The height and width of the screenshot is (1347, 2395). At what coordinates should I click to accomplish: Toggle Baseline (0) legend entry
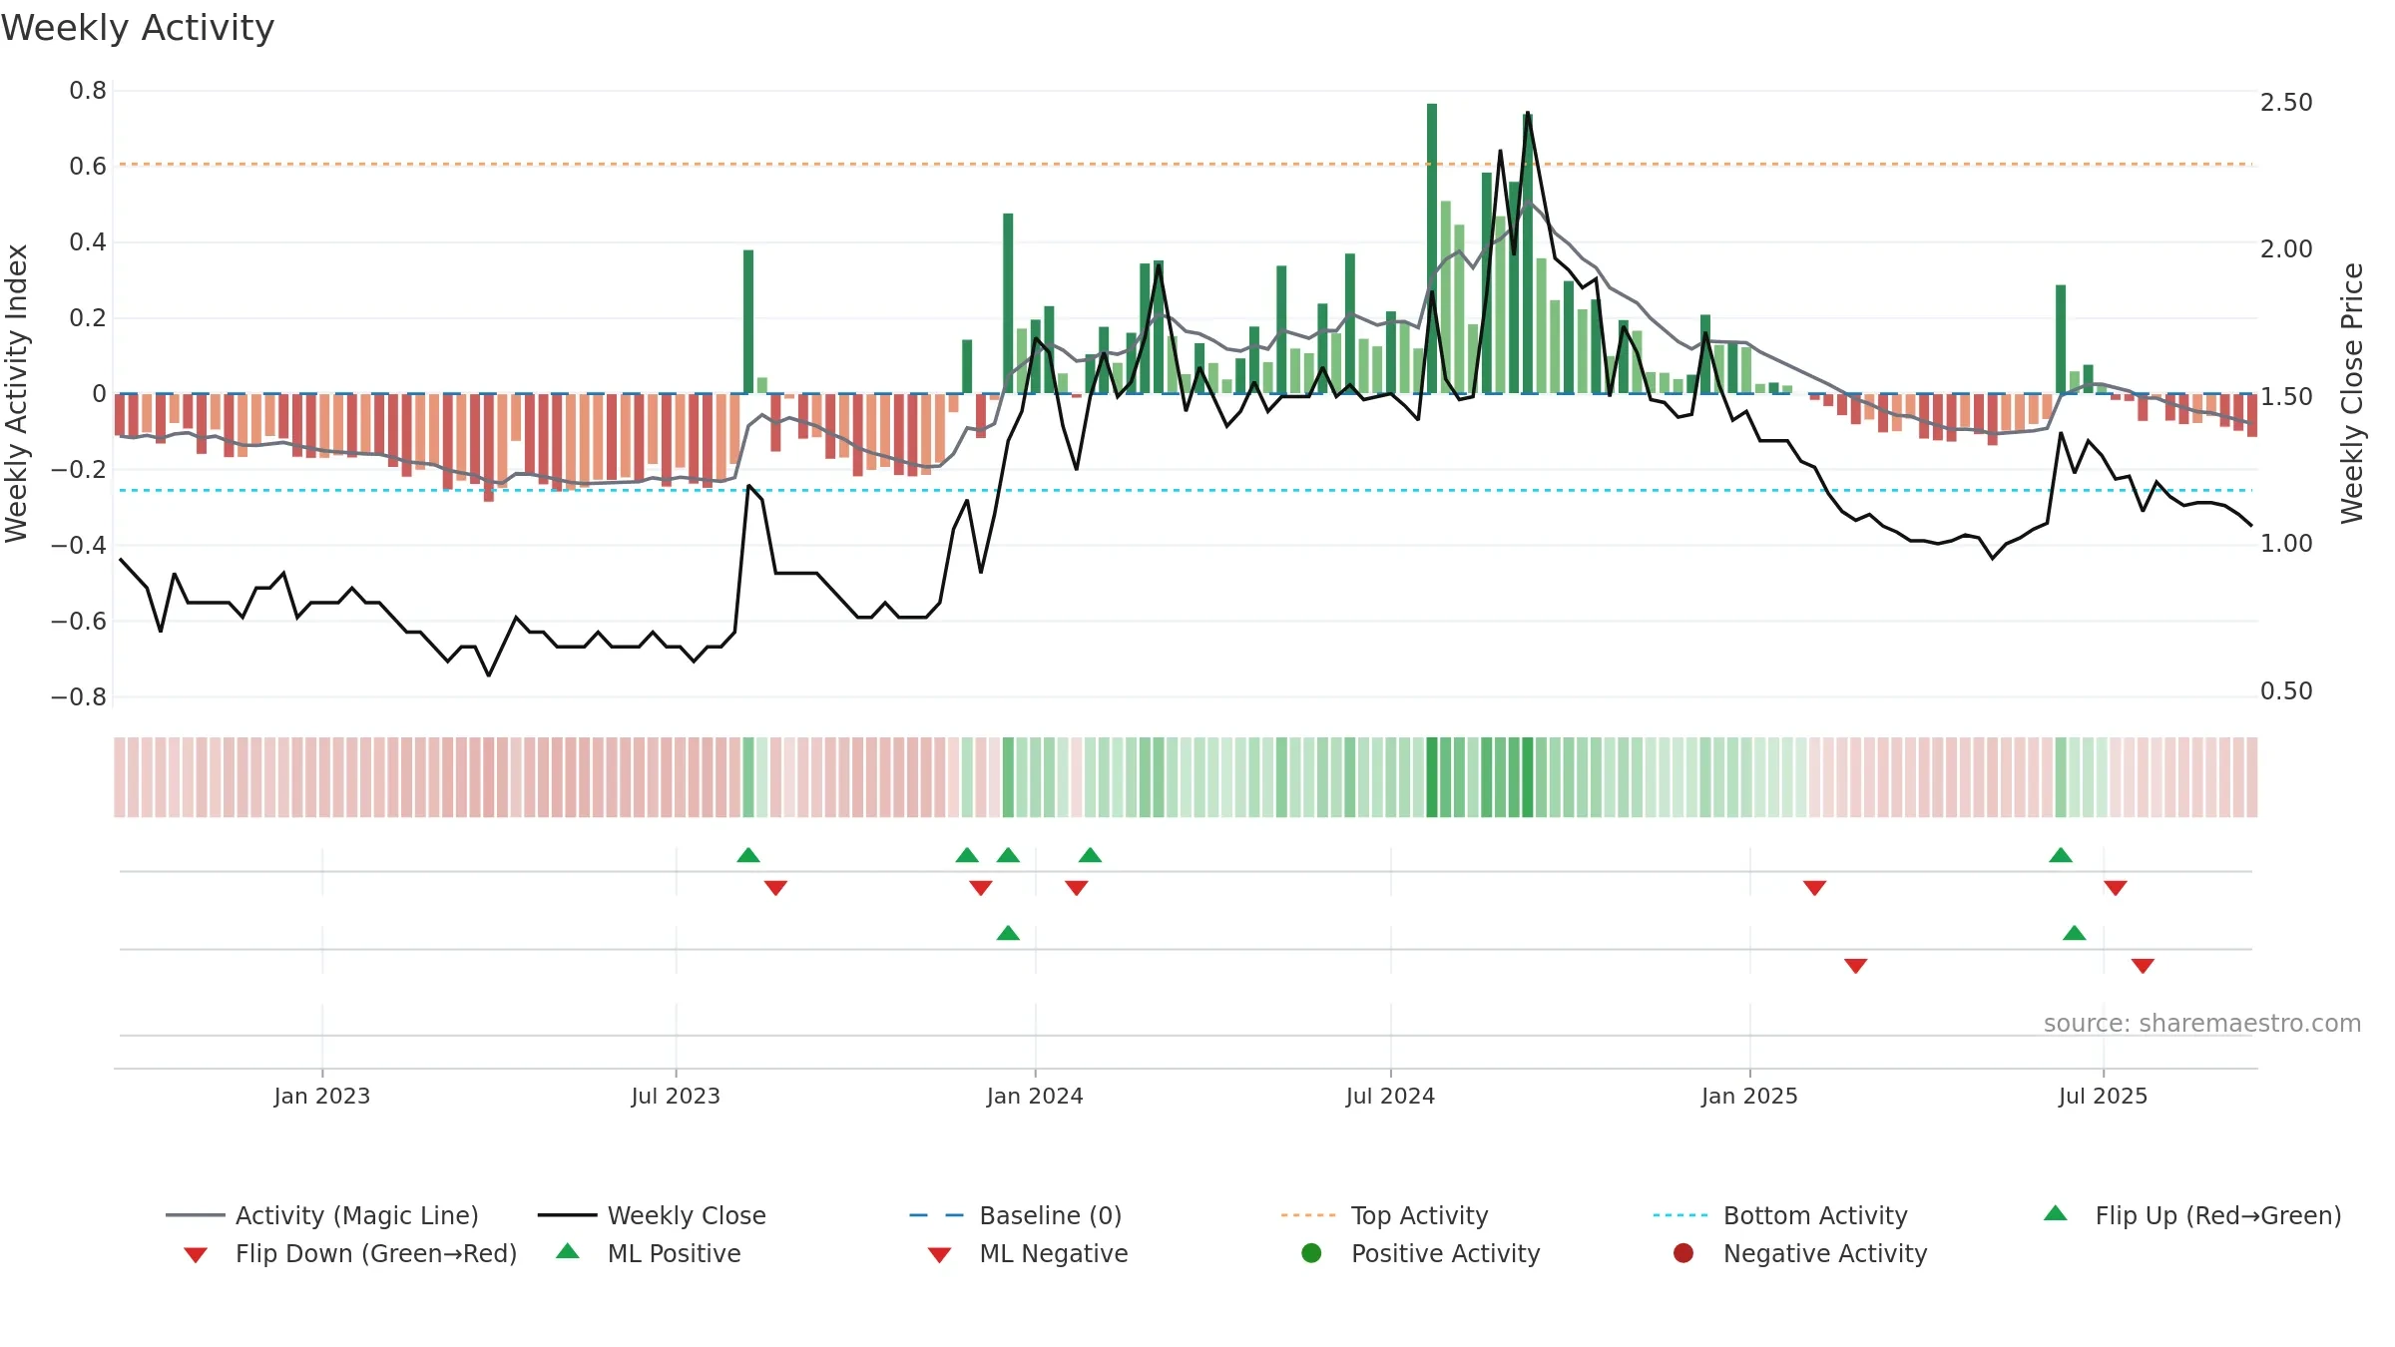[x=1016, y=1215]
